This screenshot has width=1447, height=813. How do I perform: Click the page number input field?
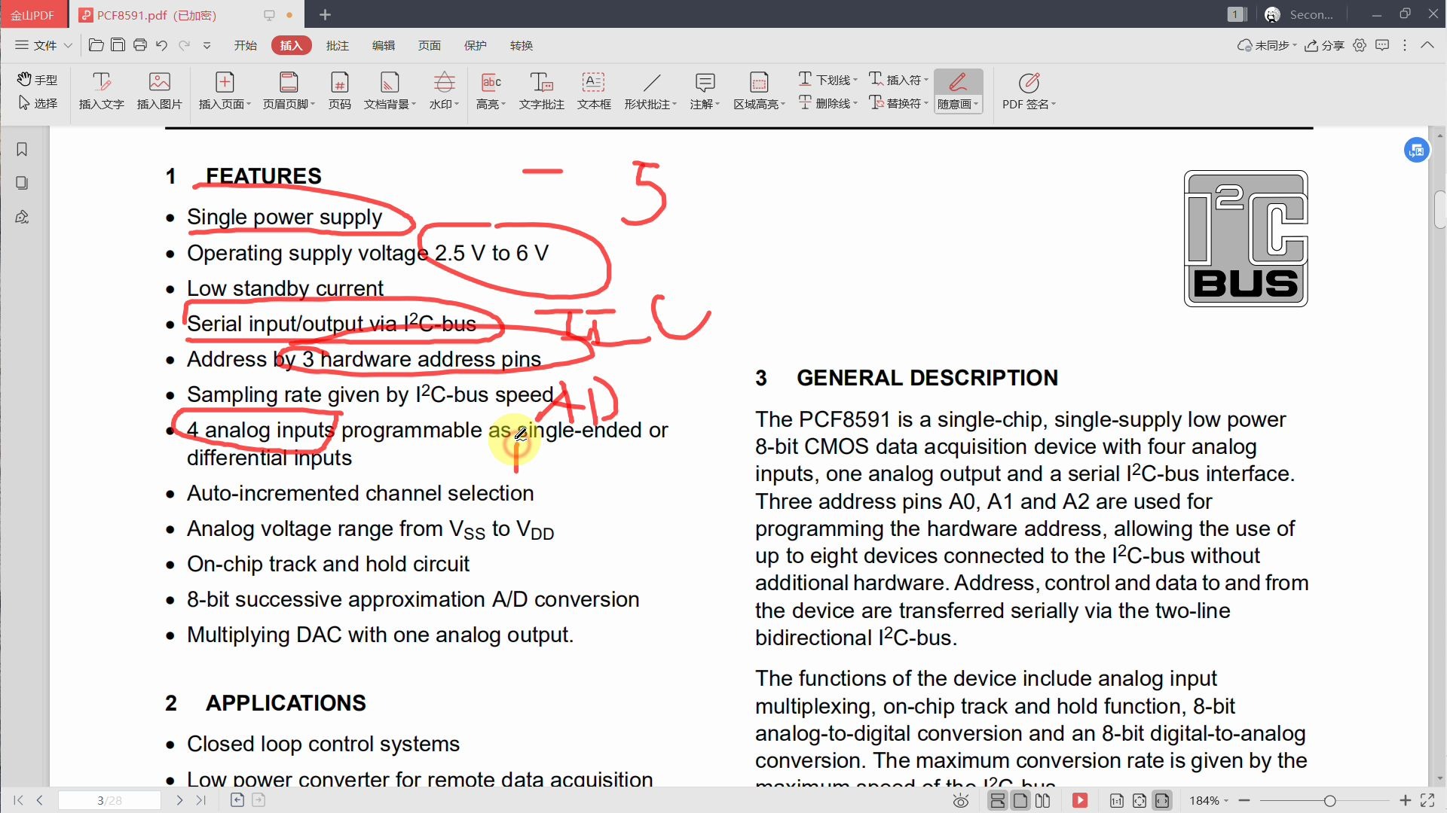pyautogui.click(x=109, y=800)
